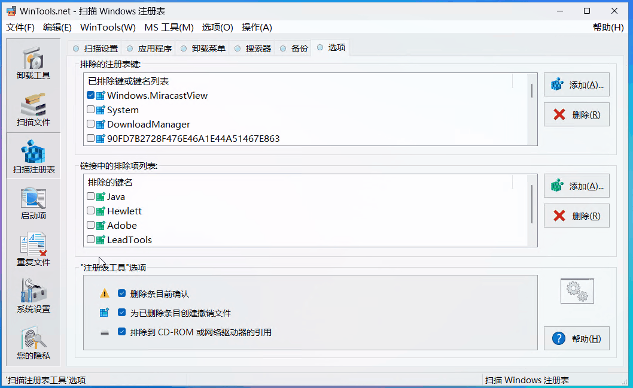Screen dimensions: 633x388
Task: Switch to the 应用程序 tab
Action: click(x=150, y=48)
